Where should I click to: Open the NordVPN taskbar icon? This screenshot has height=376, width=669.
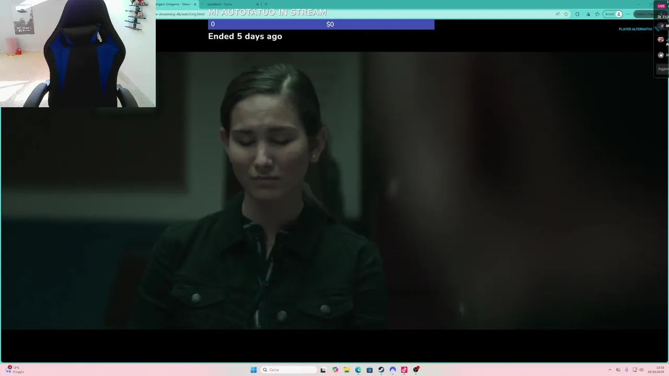point(393,370)
